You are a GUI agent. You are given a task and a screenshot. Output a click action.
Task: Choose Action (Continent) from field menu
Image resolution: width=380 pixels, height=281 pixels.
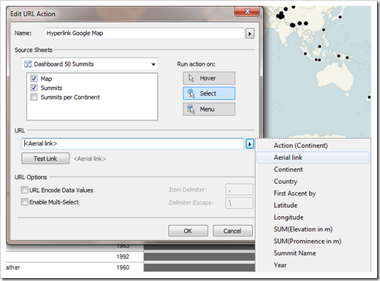point(313,145)
